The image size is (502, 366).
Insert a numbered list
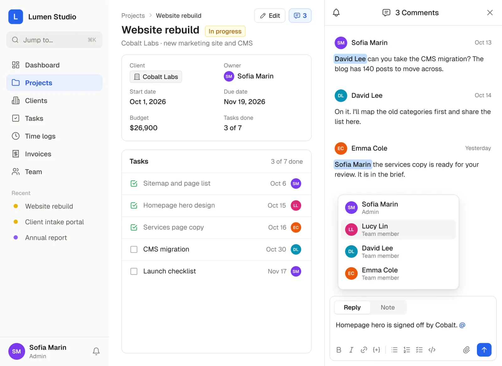click(x=407, y=350)
